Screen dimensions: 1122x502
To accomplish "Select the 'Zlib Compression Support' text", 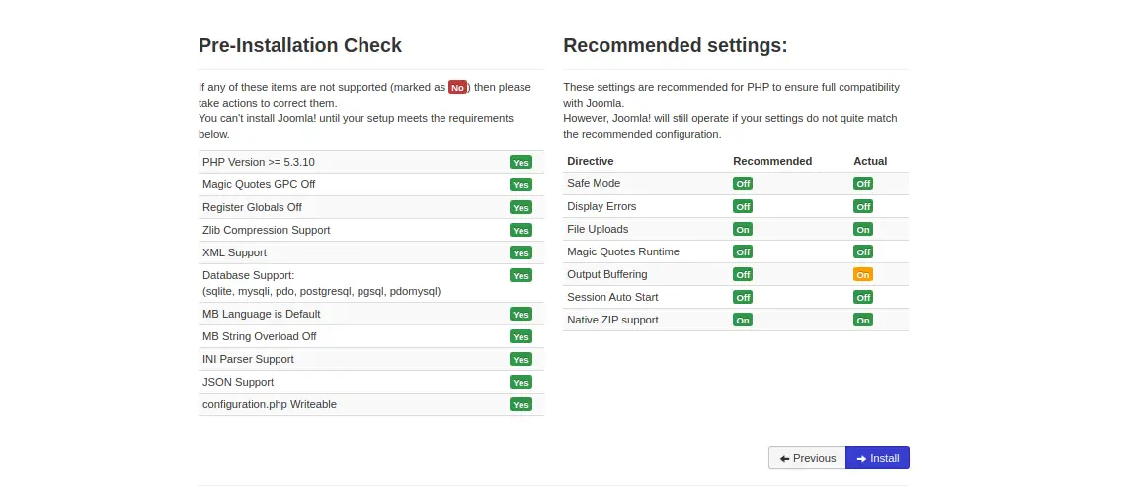I will pos(267,230).
